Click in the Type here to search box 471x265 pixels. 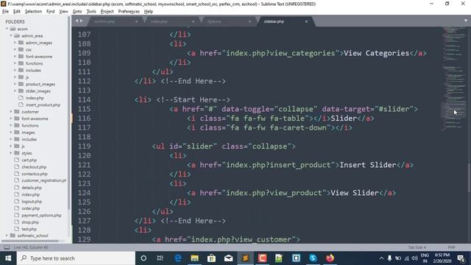point(76,258)
